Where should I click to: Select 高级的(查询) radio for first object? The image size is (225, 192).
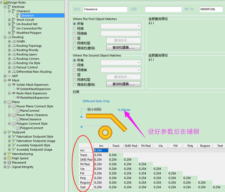click(75, 48)
